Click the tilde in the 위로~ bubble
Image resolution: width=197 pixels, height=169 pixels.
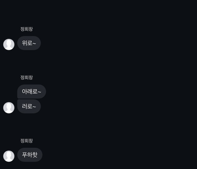point(34,44)
